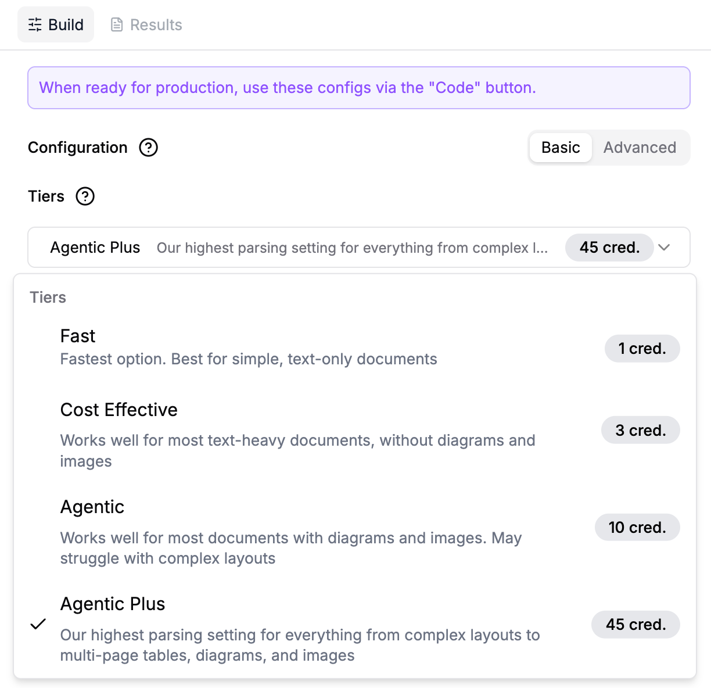Switch to Basic configuration mode
711x688 pixels.
(561, 148)
